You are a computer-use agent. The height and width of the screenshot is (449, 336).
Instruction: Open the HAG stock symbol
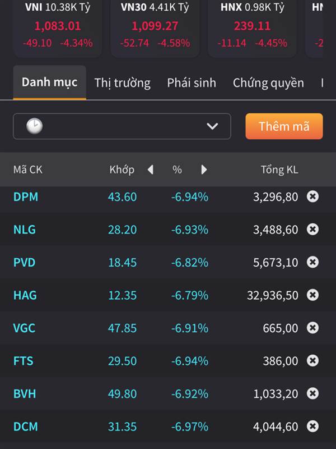[25, 295]
